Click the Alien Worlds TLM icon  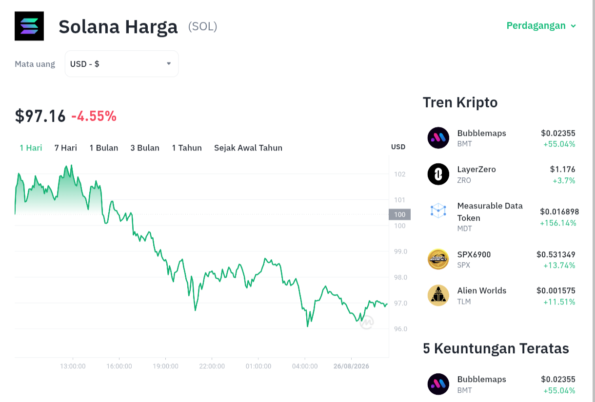point(438,295)
